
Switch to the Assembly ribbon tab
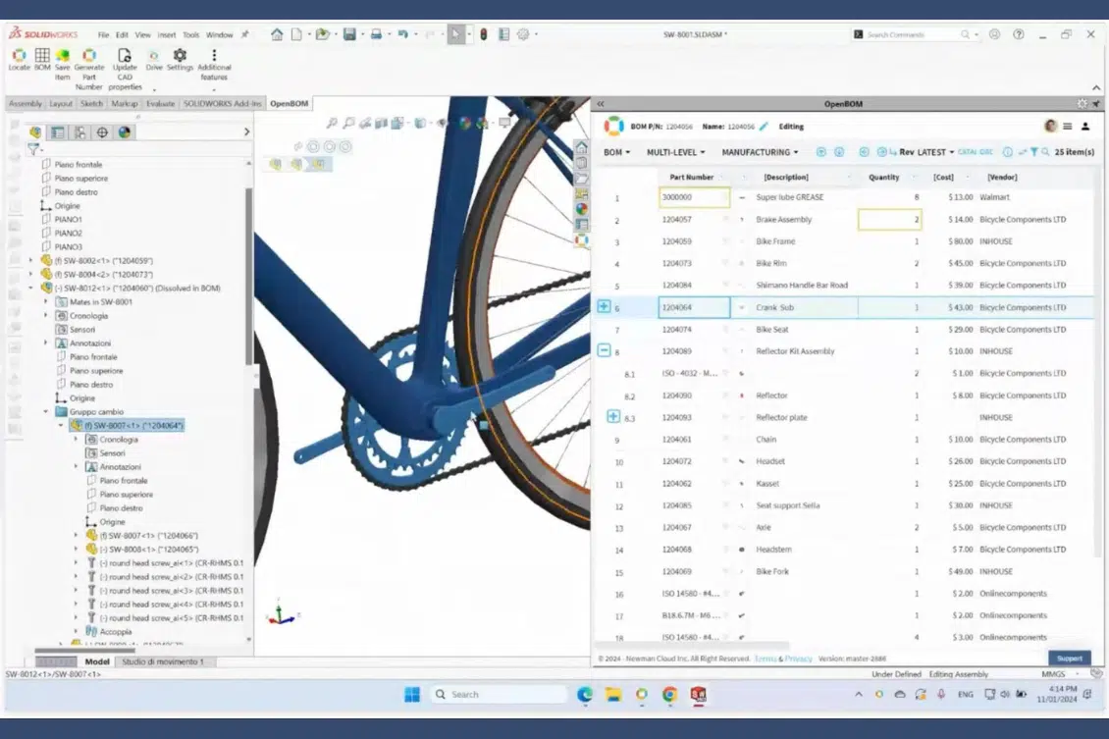[x=26, y=103]
